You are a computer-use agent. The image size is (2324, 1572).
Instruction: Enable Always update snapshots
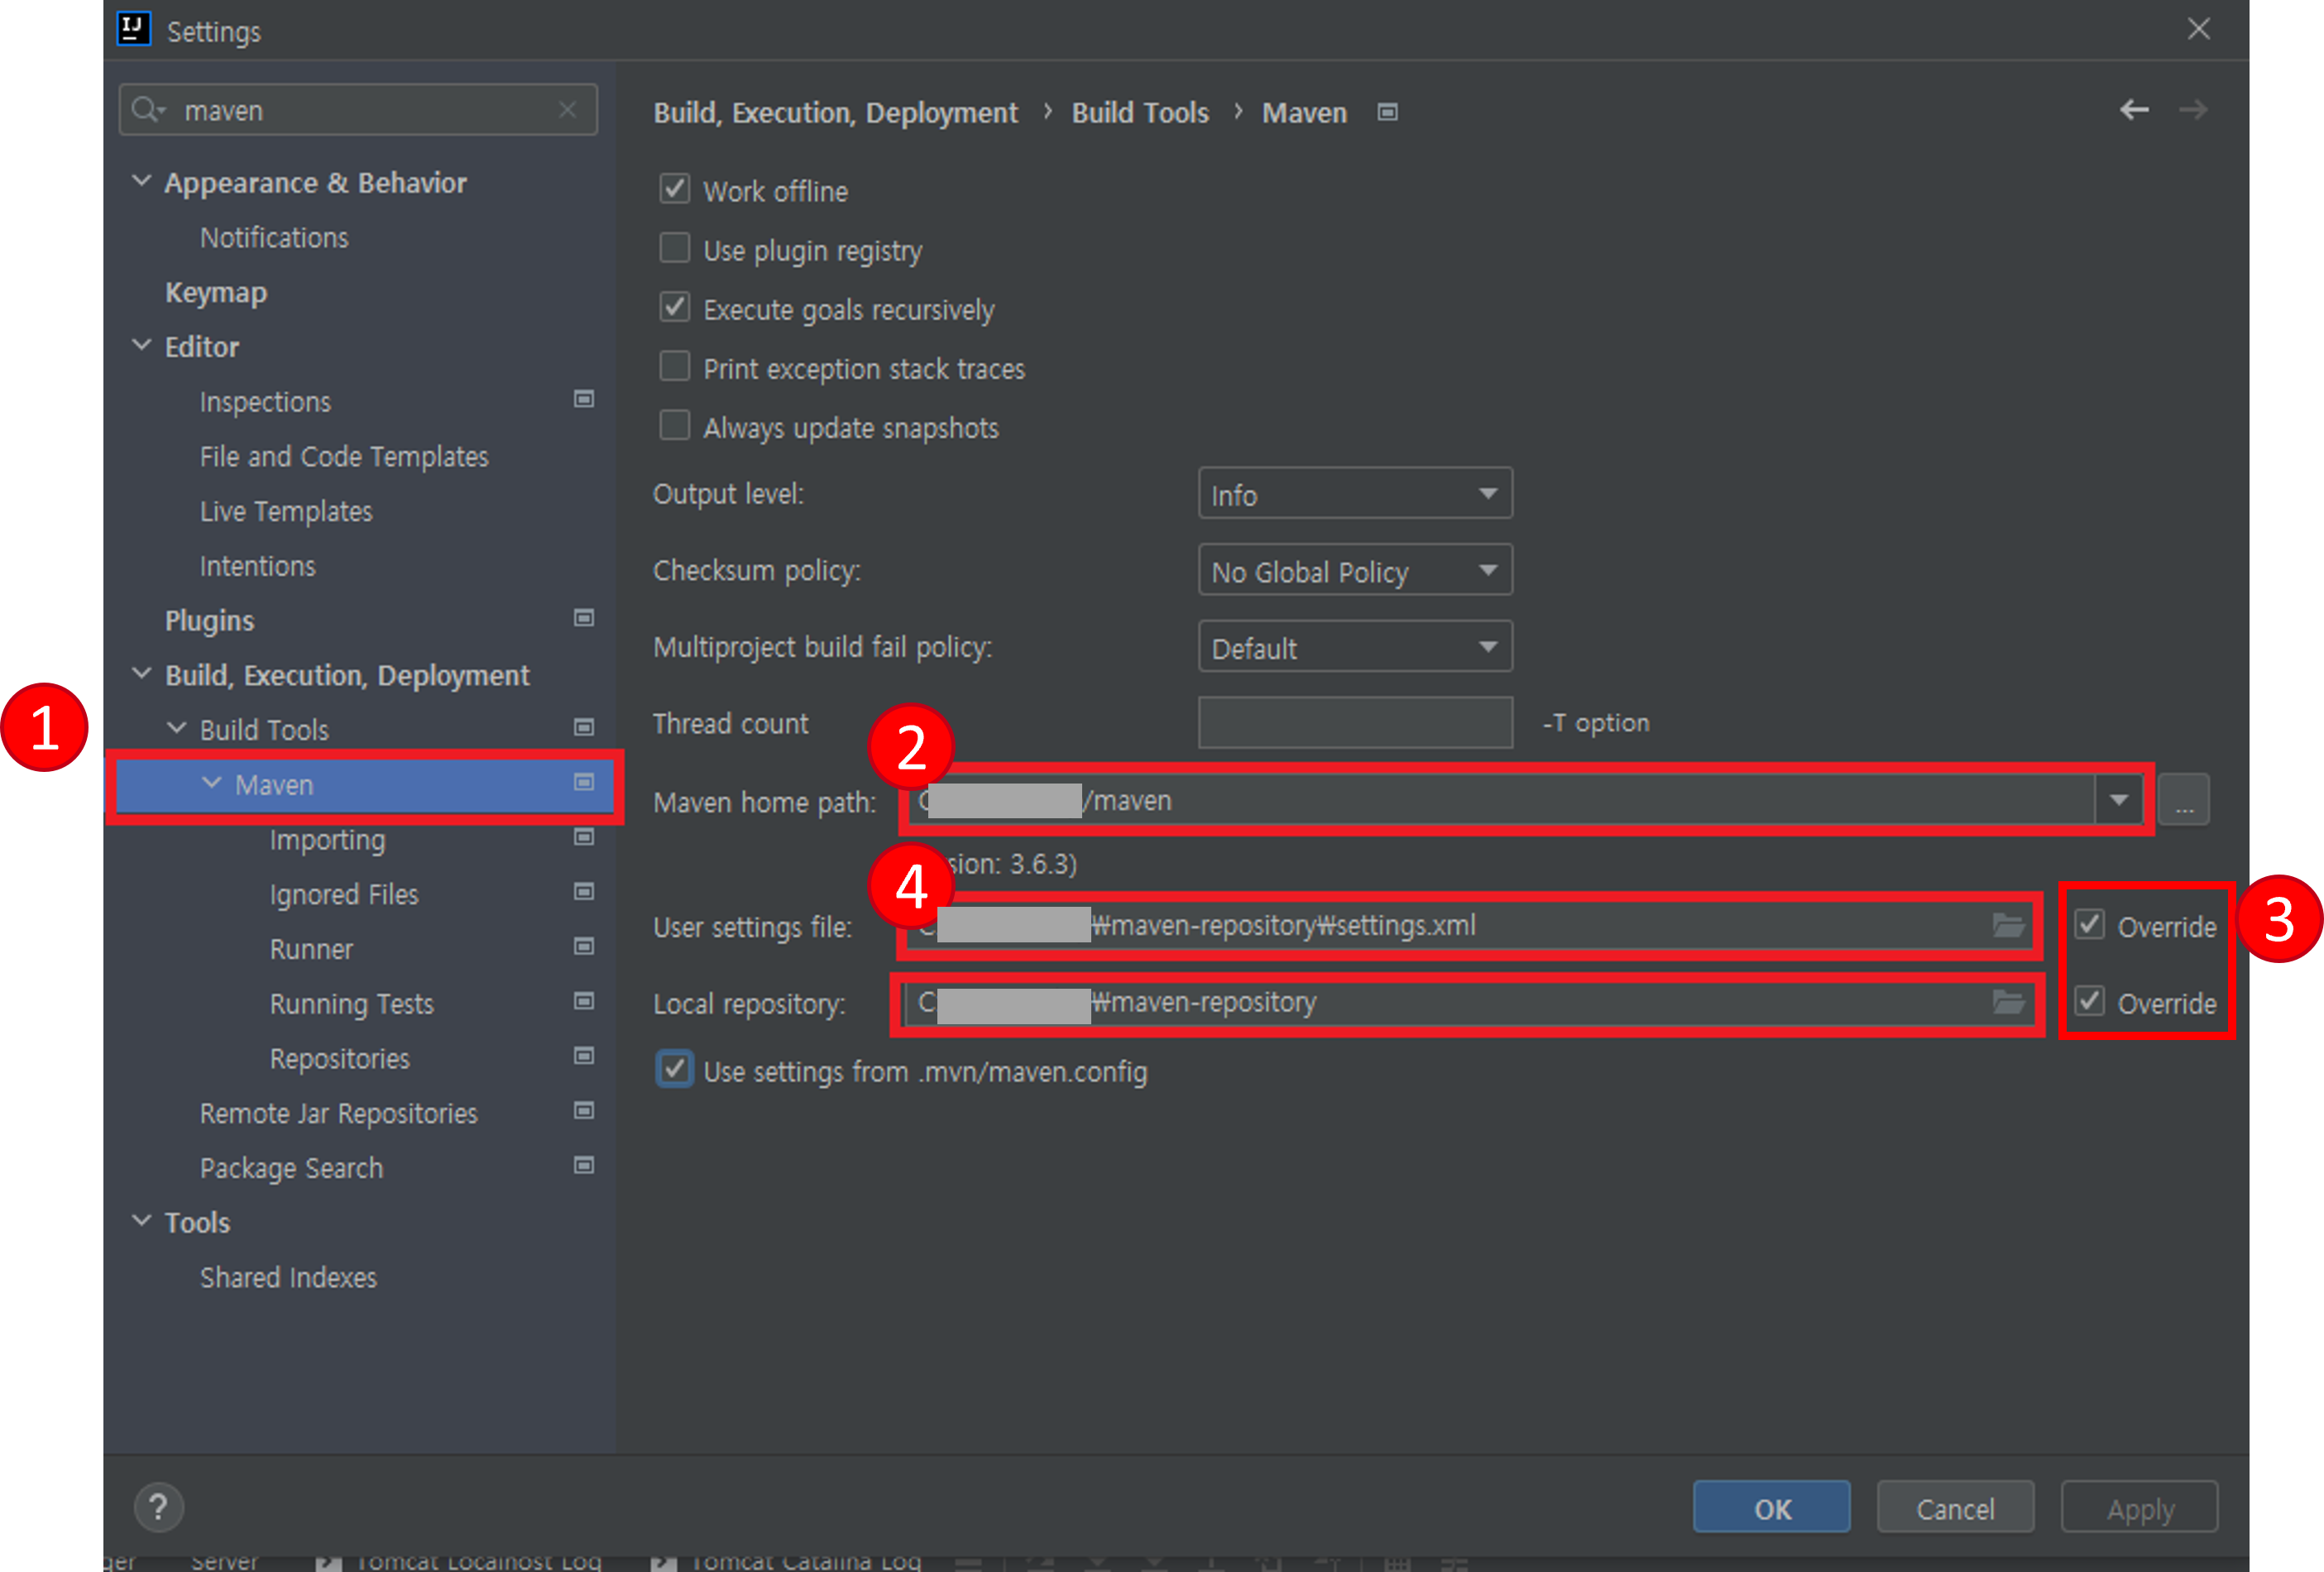(x=675, y=426)
